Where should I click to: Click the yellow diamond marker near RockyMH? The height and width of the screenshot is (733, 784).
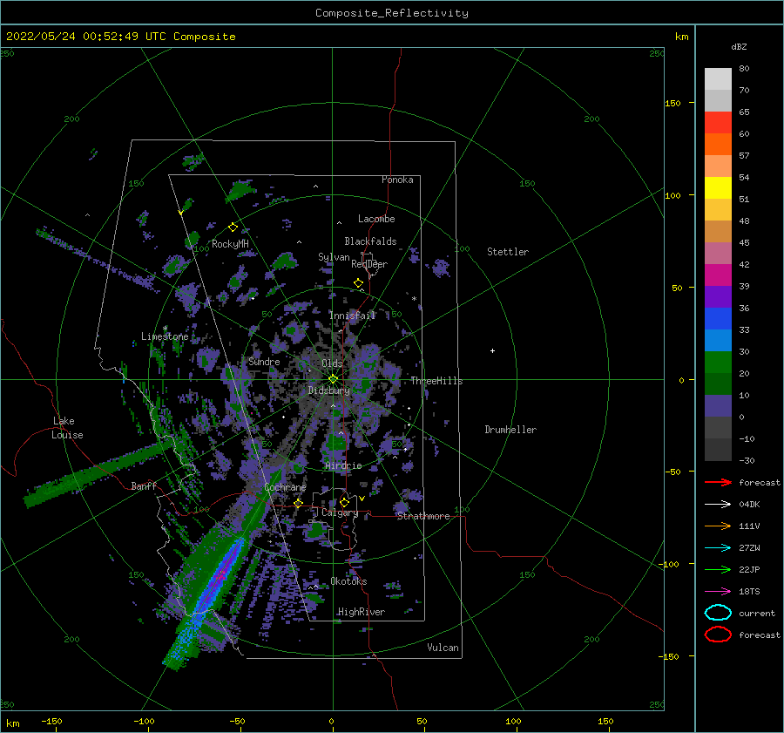pyautogui.click(x=233, y=227)
